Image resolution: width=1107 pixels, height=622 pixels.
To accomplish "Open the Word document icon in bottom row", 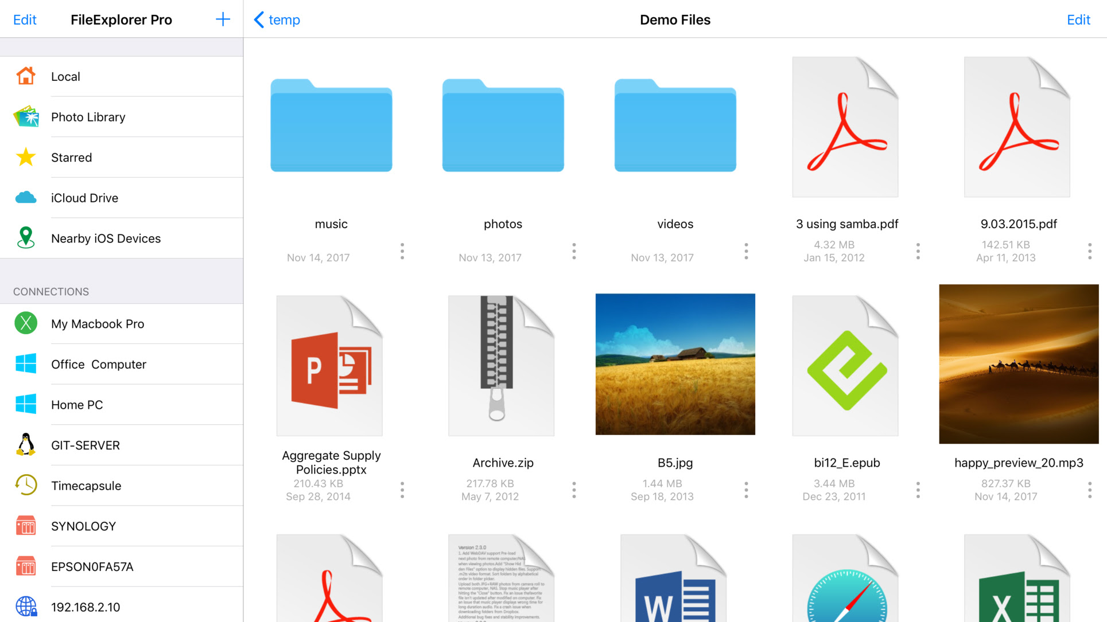I will [673, 578].
